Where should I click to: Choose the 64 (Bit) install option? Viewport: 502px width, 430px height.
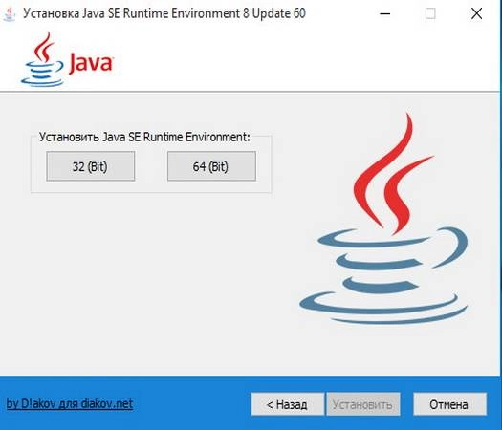pyautogui.click(x=211, y=166)
